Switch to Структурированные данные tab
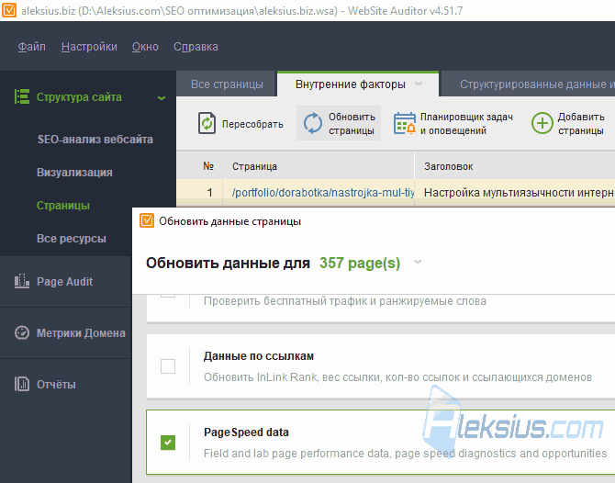The width and height of the screenshot is (615, 483). 529,84
